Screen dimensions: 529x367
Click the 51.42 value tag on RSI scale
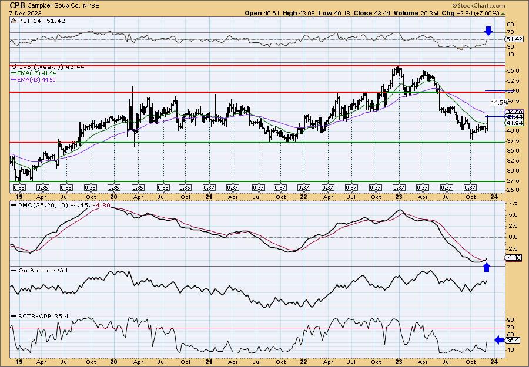514,39
